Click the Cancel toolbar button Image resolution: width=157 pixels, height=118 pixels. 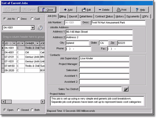[30, 10]
